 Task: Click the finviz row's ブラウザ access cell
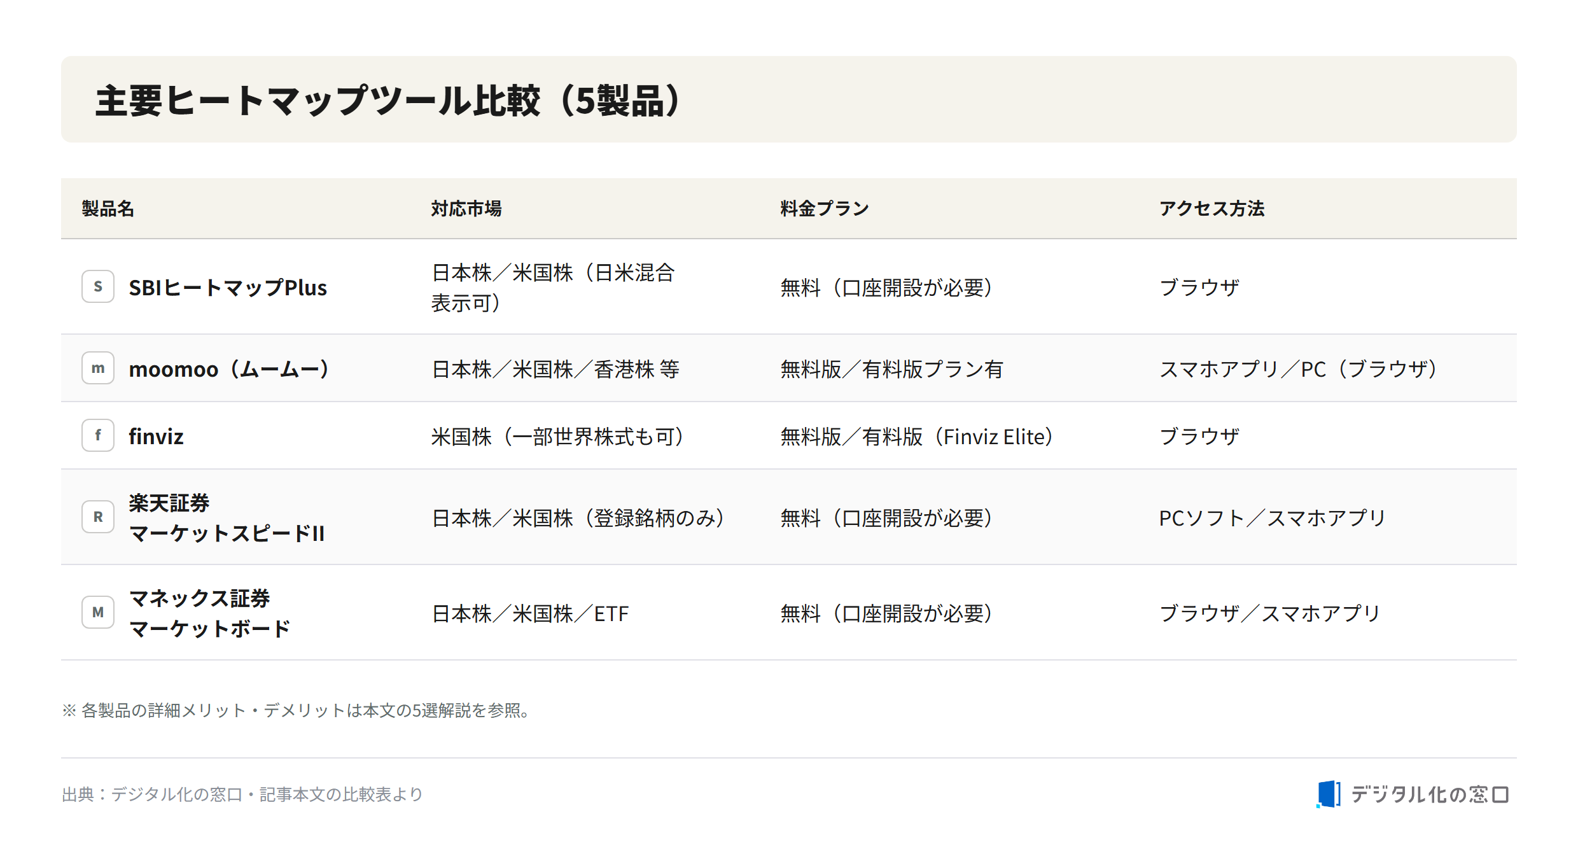coord(1199,437)
